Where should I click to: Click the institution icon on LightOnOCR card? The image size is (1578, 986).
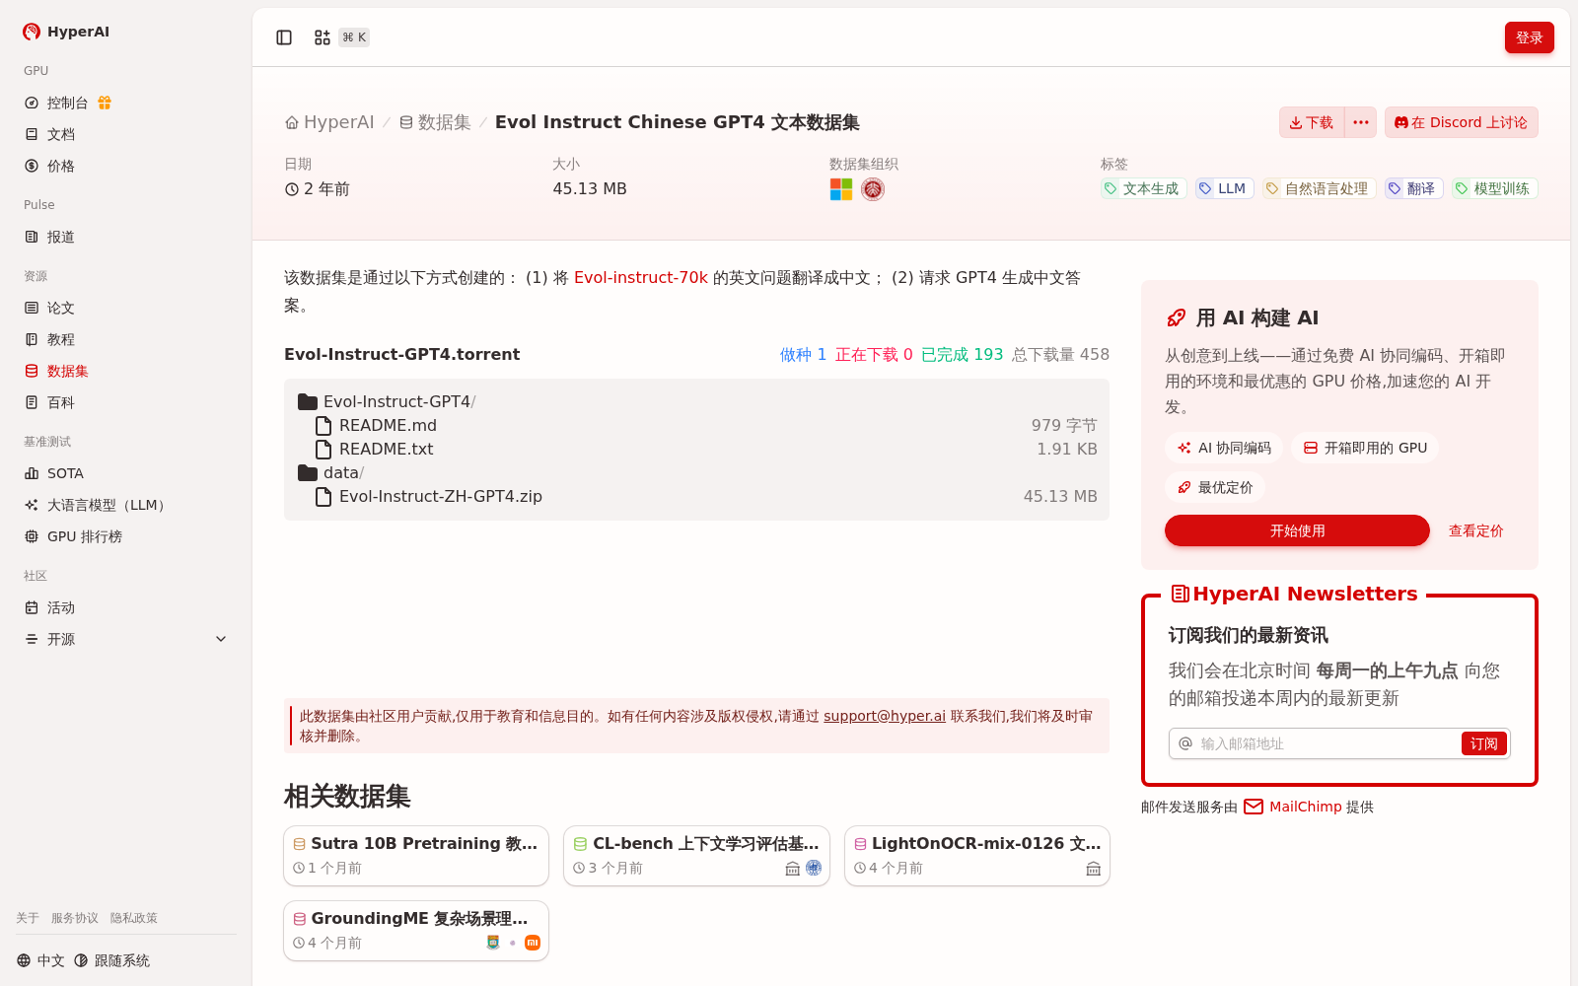[x=1093, y=868]
